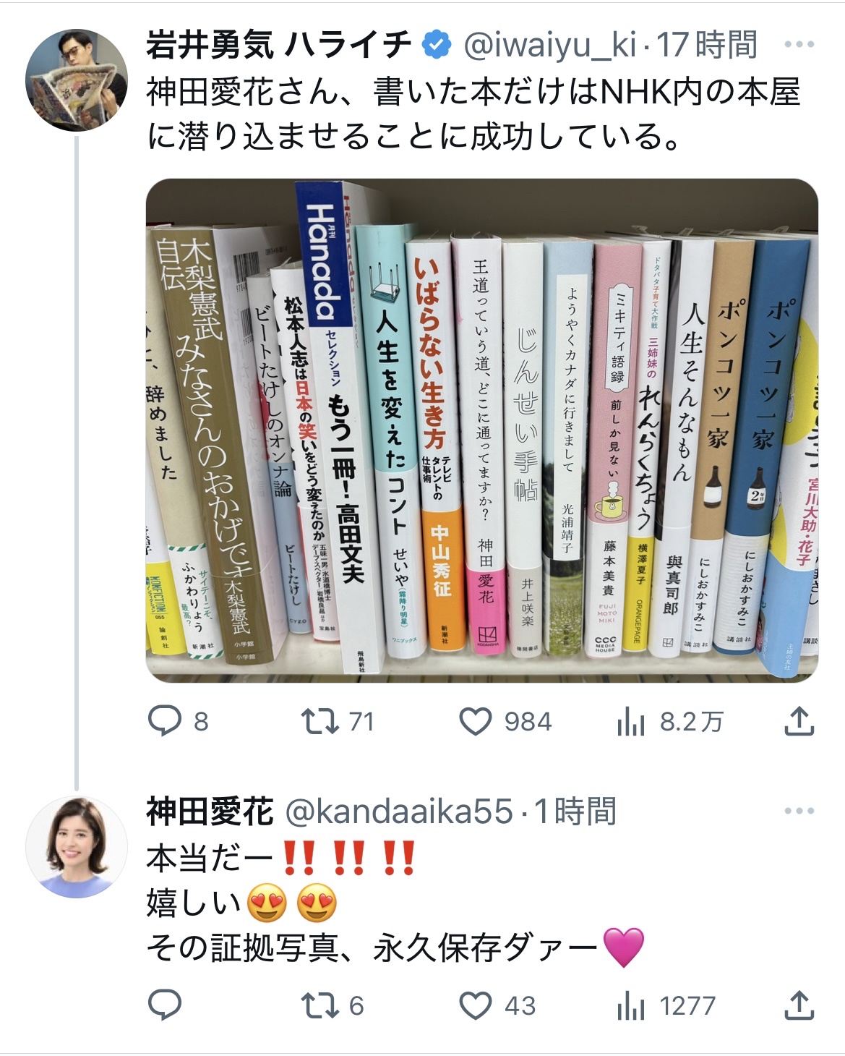Retweet 岩井勇気's post with 71 retweets
The width and height of the screenshot is (845, 1056).
[x=319, y=721]
